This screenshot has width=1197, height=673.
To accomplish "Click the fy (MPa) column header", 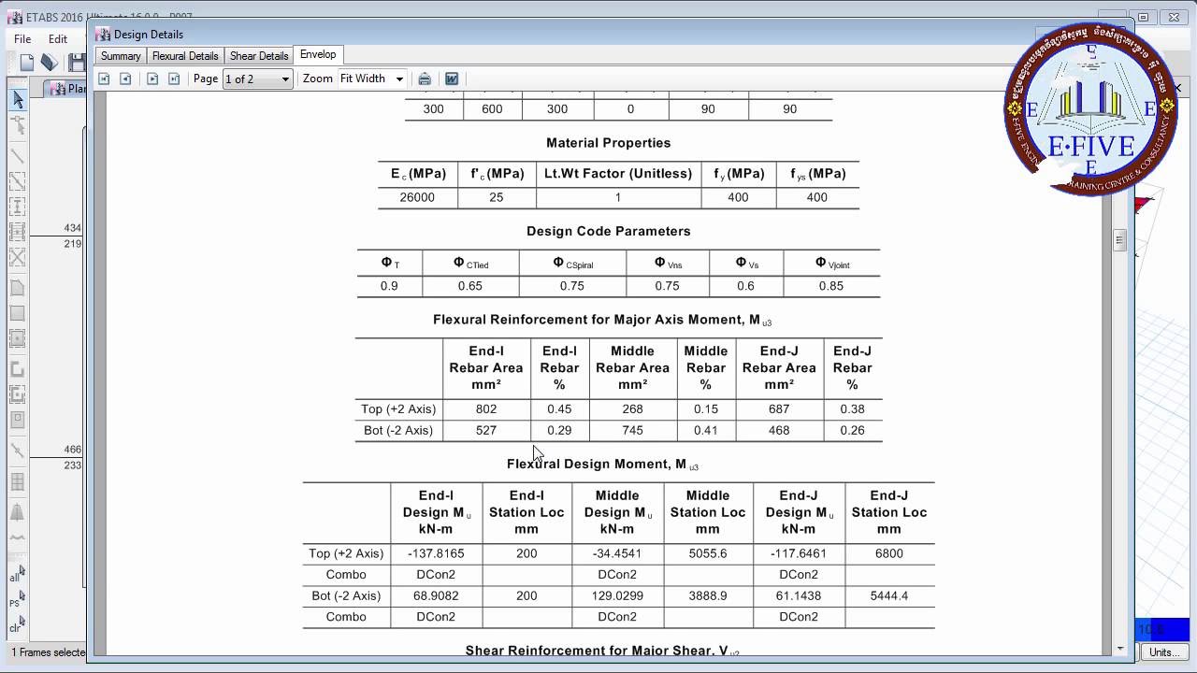I will pos(739,174).
